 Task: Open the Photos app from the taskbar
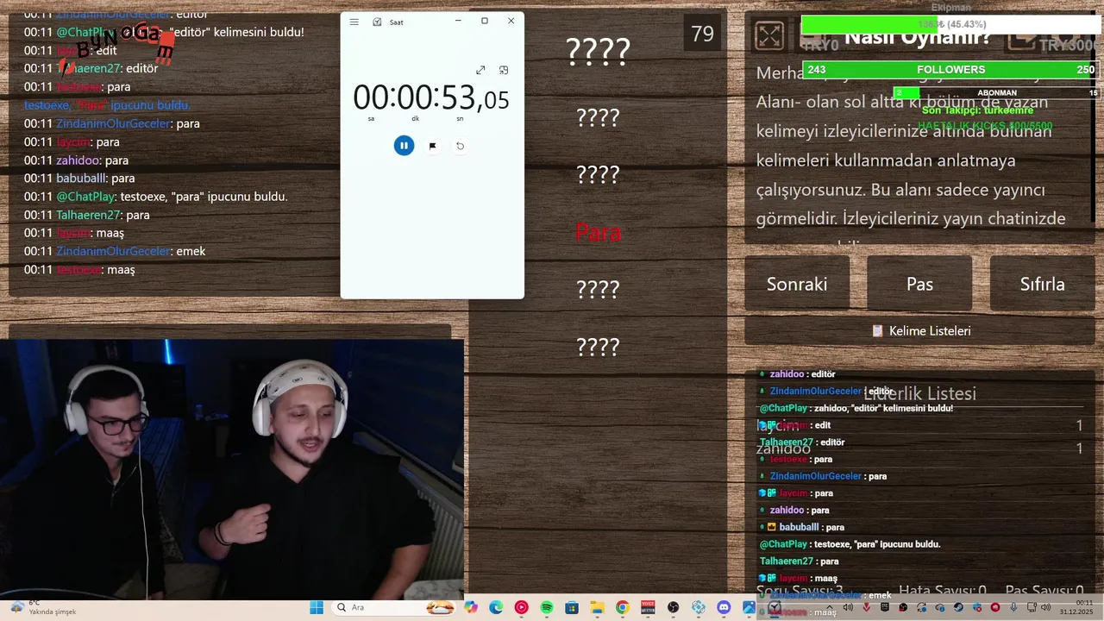[x=749, y=608]
